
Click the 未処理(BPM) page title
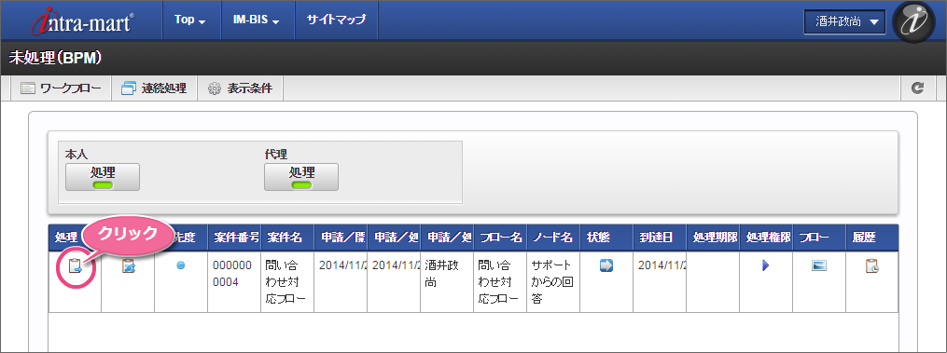point(55,58)
